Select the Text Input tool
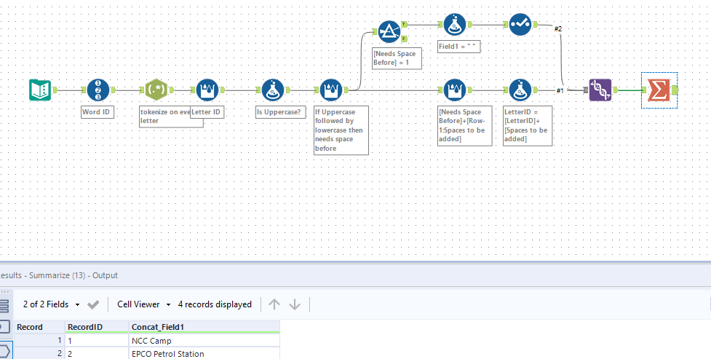Screen dimensions: 711x359 click(x=40, y=90)
